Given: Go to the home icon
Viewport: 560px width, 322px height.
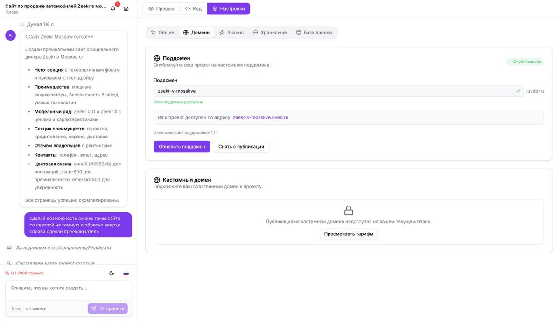Looking at the screenshot, I should pos(126,8).
